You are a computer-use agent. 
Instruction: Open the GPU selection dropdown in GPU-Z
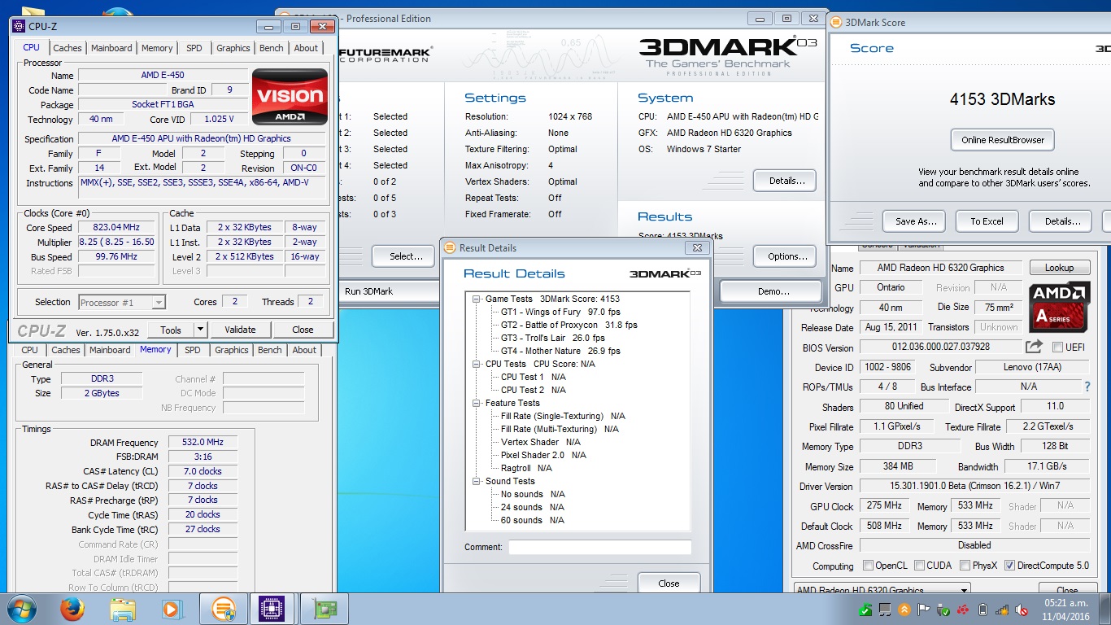click(882, 590)
